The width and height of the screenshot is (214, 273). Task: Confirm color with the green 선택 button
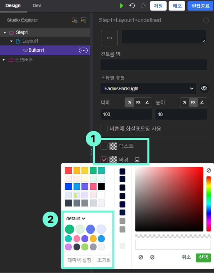tap(203, 258)
